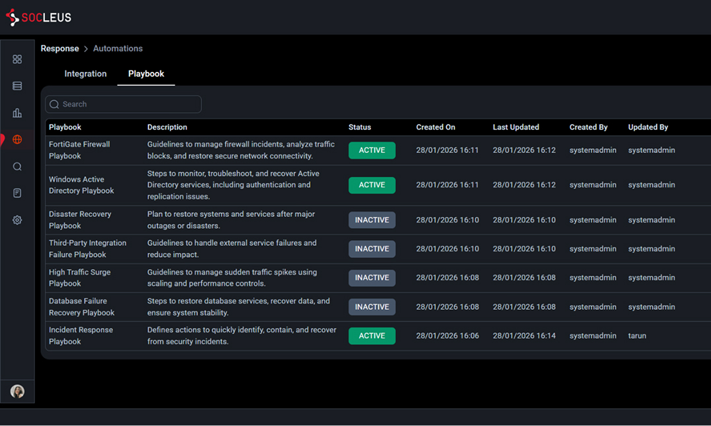Screen dimensions: 711x426
Task: Click the magnifier icon in the sidebar
Action: [x=17, y=167]
